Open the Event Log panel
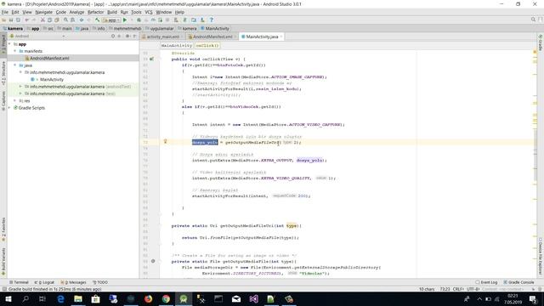The image size is (544, 306). coord(486,282)
